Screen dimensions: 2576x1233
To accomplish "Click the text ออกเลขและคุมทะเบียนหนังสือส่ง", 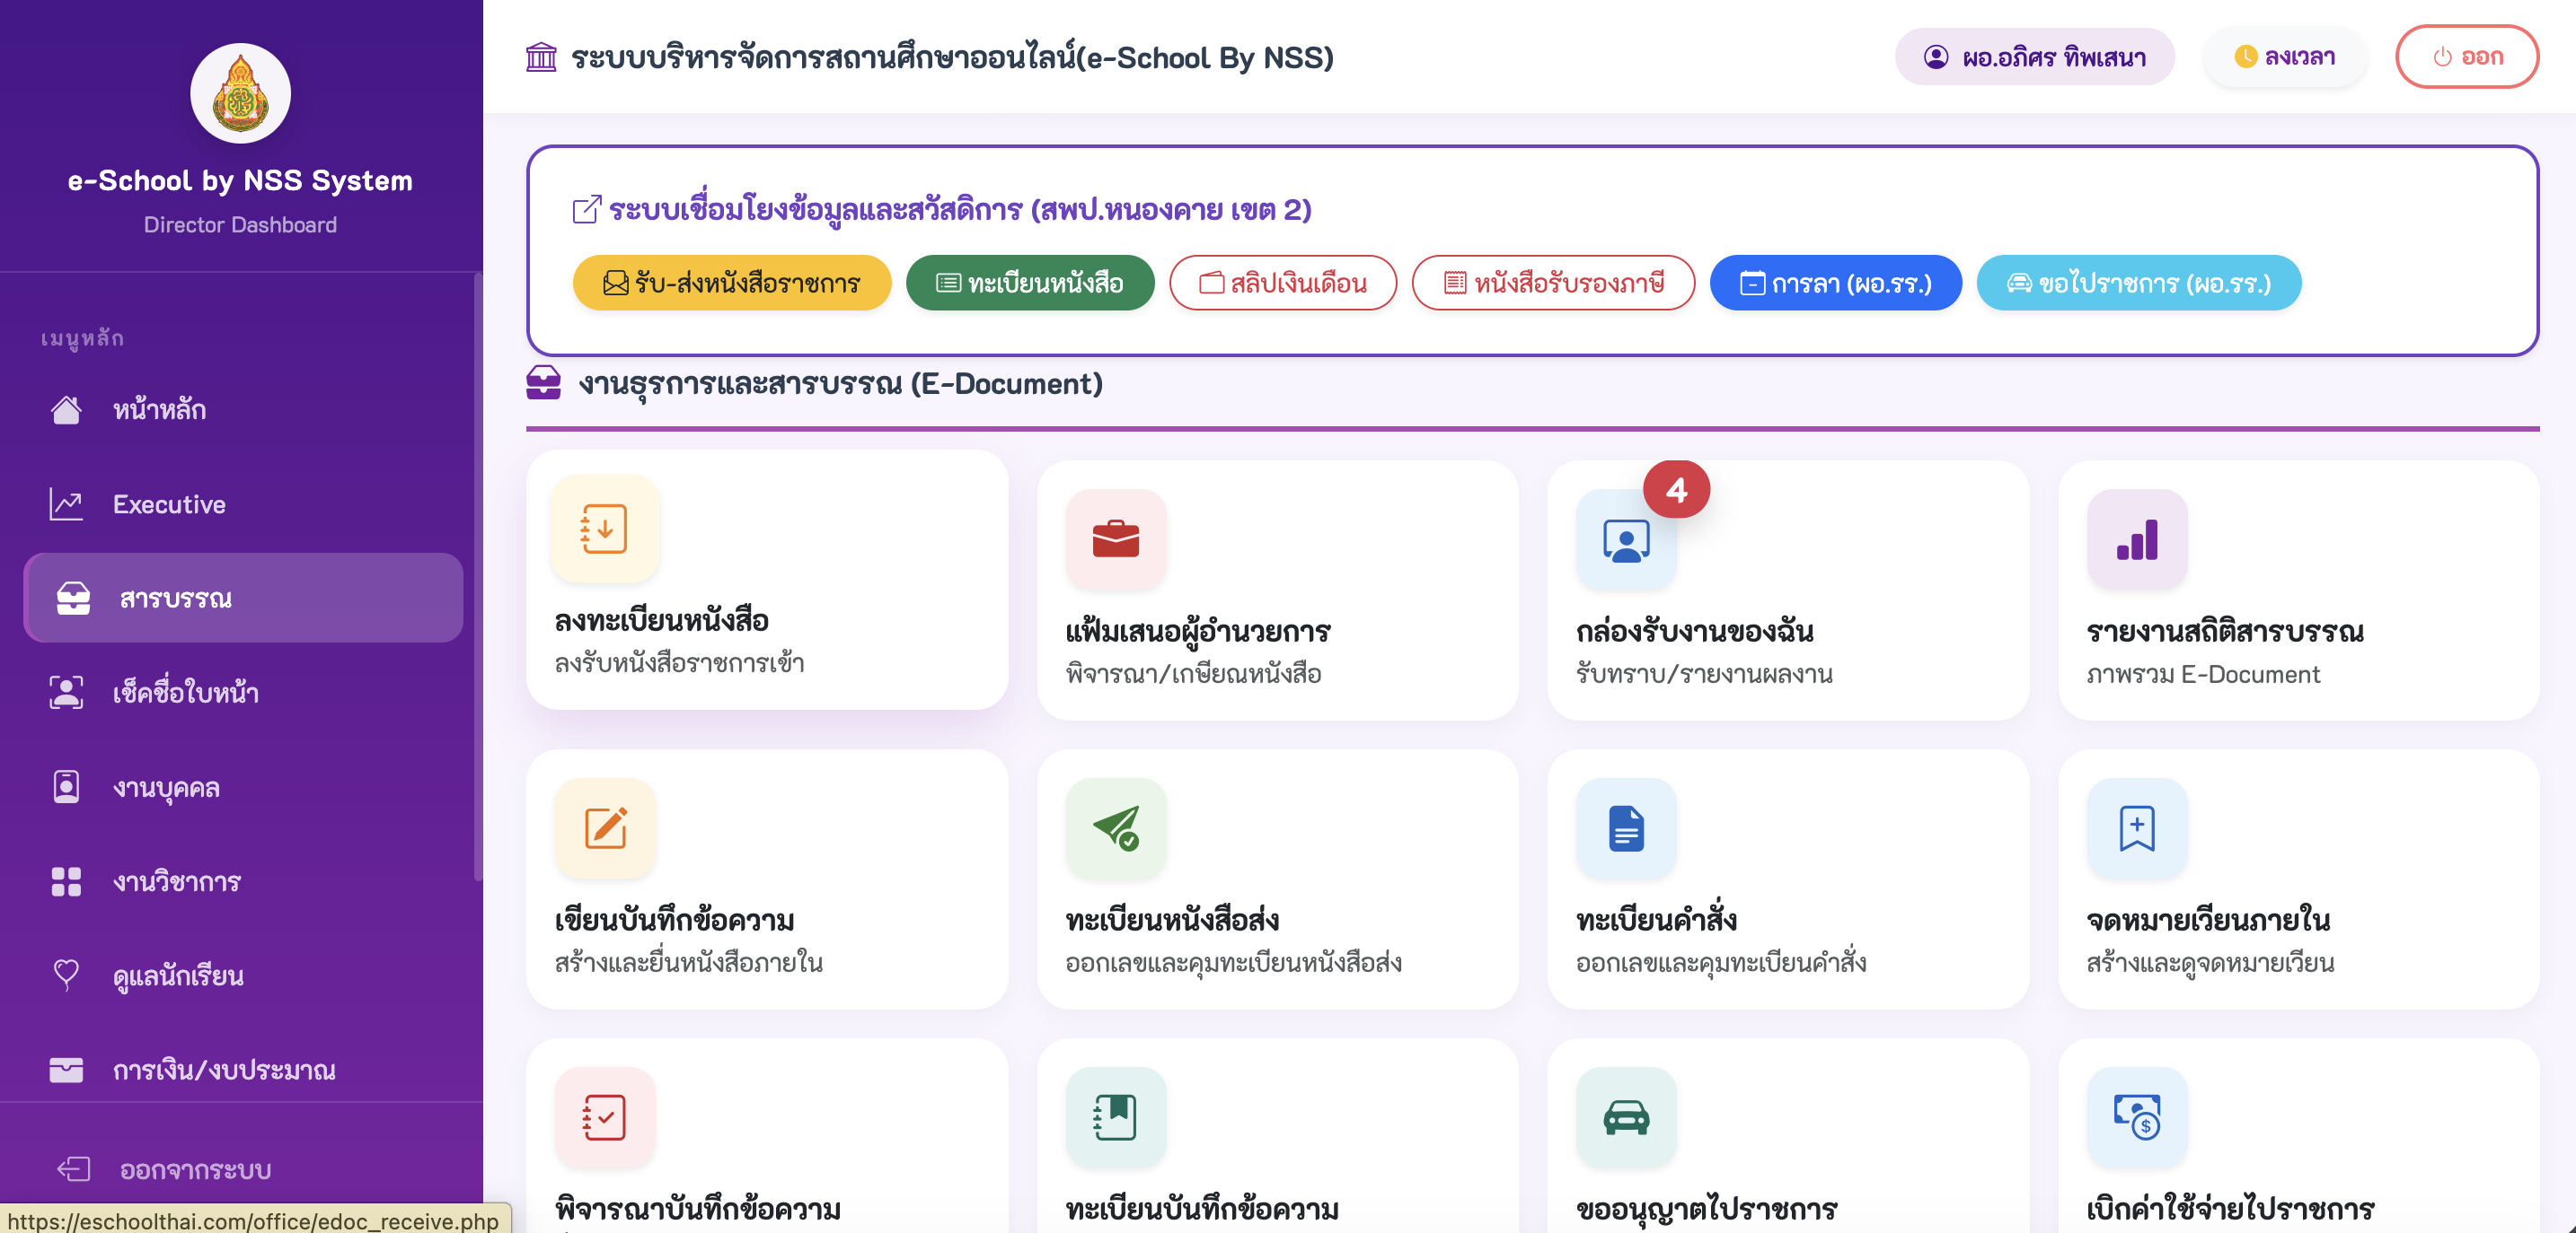I will pos(1233,962).
